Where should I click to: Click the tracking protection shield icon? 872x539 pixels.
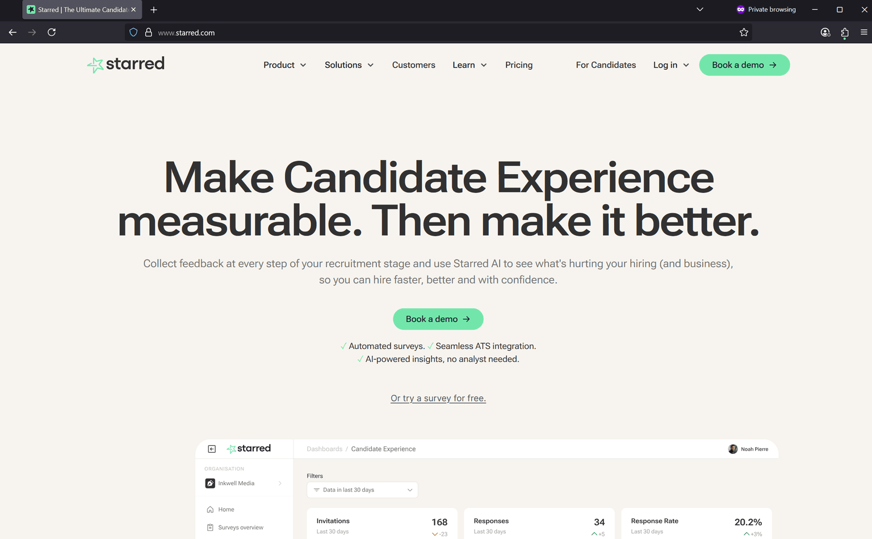coord(133,32)
